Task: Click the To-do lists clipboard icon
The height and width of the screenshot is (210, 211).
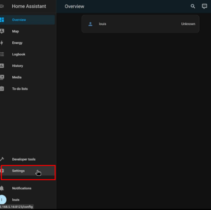Action: pos(2,88)
